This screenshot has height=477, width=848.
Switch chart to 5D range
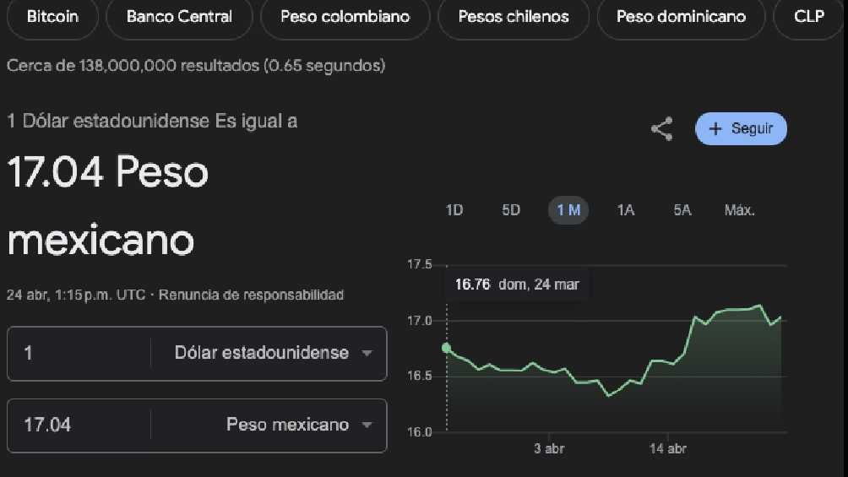point(511,210)
